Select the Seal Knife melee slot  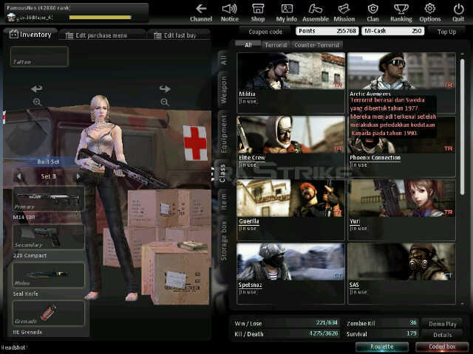pyautogui.click(x=49, y=275)
